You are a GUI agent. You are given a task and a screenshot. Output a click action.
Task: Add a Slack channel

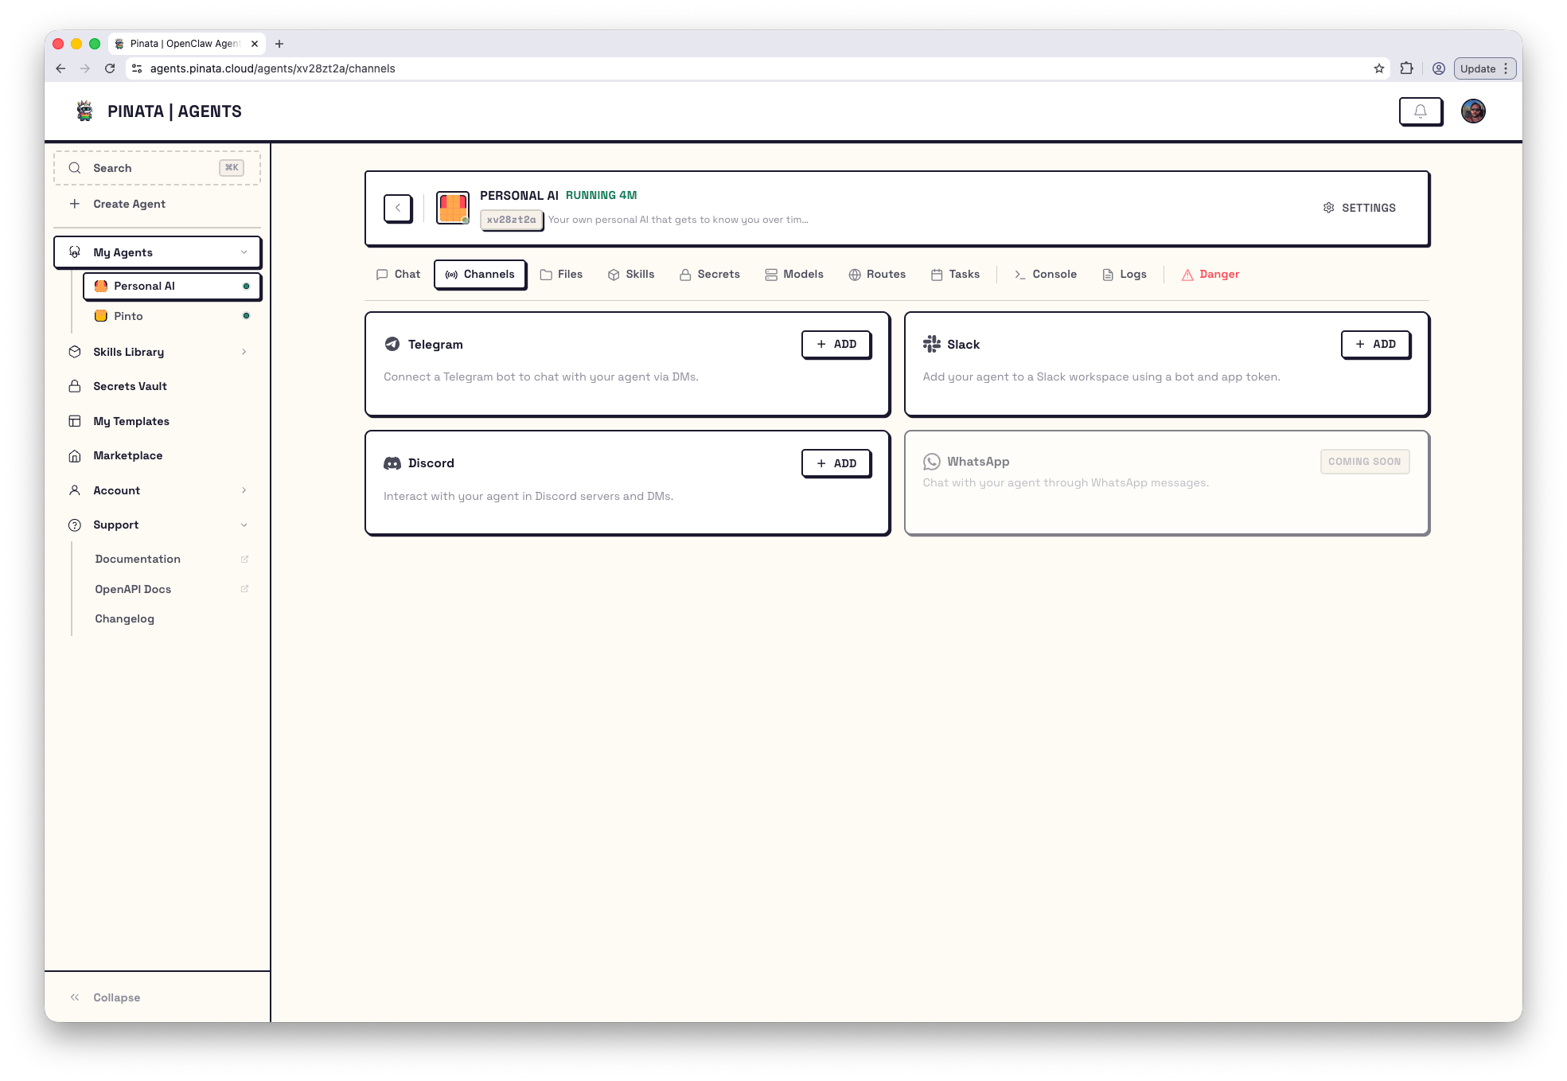(x=1375, y=345)
